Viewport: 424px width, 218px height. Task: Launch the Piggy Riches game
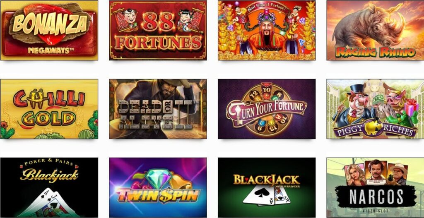click(x=375, y=109)
